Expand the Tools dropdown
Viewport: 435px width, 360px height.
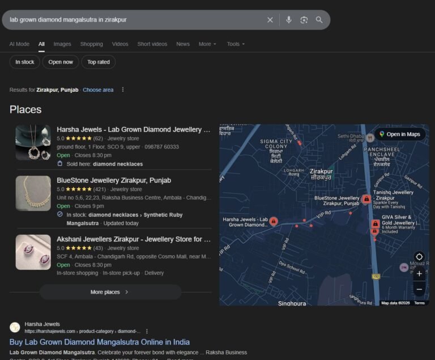tap(236, 44)
